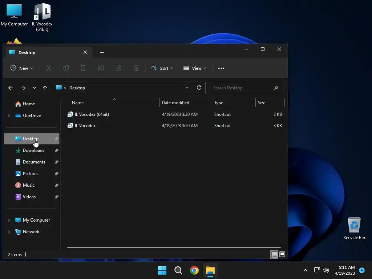Open recent locations chevron beside forward arrow
This screenshot has height=279, width=372.
(34, 88)
